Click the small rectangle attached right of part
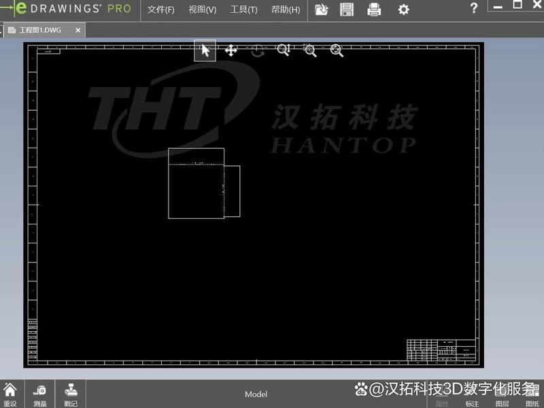This screenshot has width=544, height=408. click(232, 191)
